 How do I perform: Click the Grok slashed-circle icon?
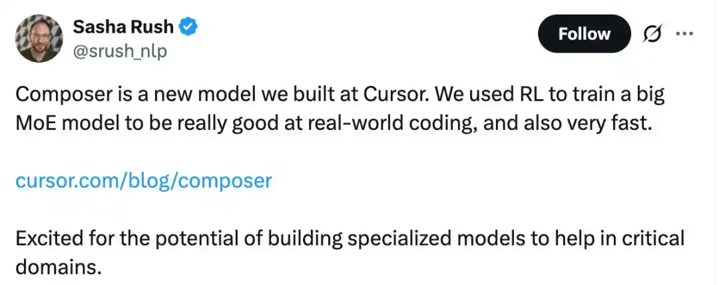tap(652, 34)
